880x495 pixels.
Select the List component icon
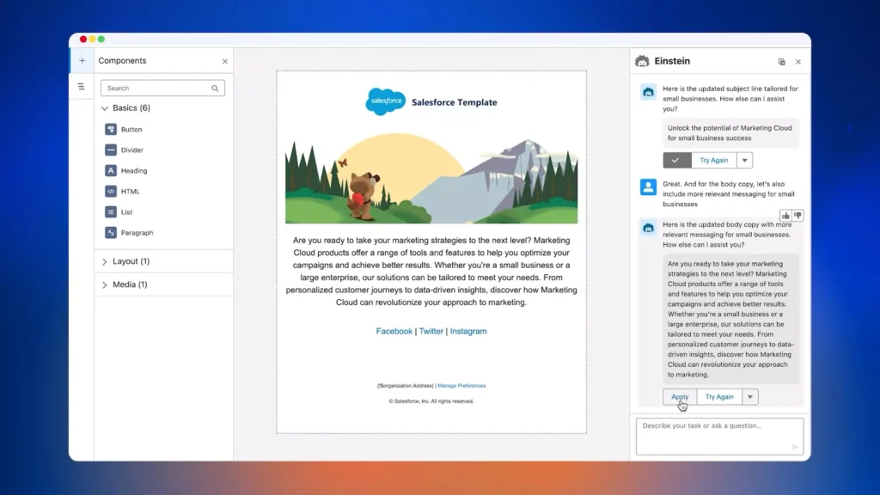click(111, 212)
